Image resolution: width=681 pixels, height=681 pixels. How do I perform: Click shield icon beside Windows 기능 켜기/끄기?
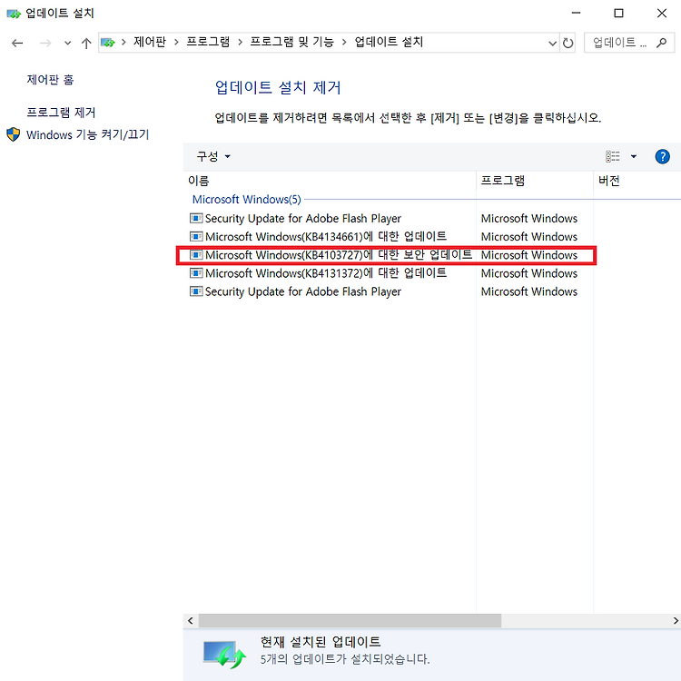pos(13,134)
